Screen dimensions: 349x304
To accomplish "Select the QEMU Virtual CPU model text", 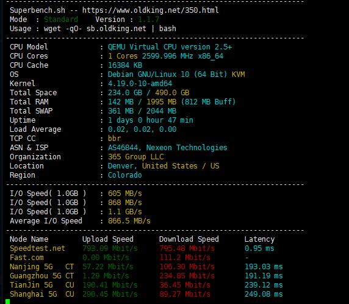I will 170,47.
